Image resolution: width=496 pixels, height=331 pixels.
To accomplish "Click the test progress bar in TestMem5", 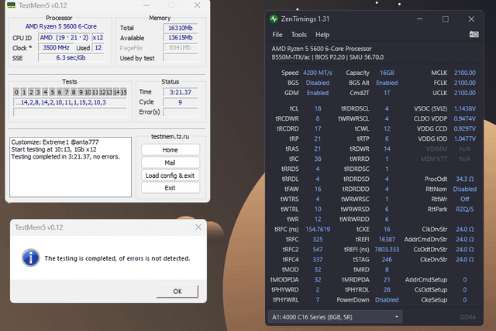I will pos(70,112).
